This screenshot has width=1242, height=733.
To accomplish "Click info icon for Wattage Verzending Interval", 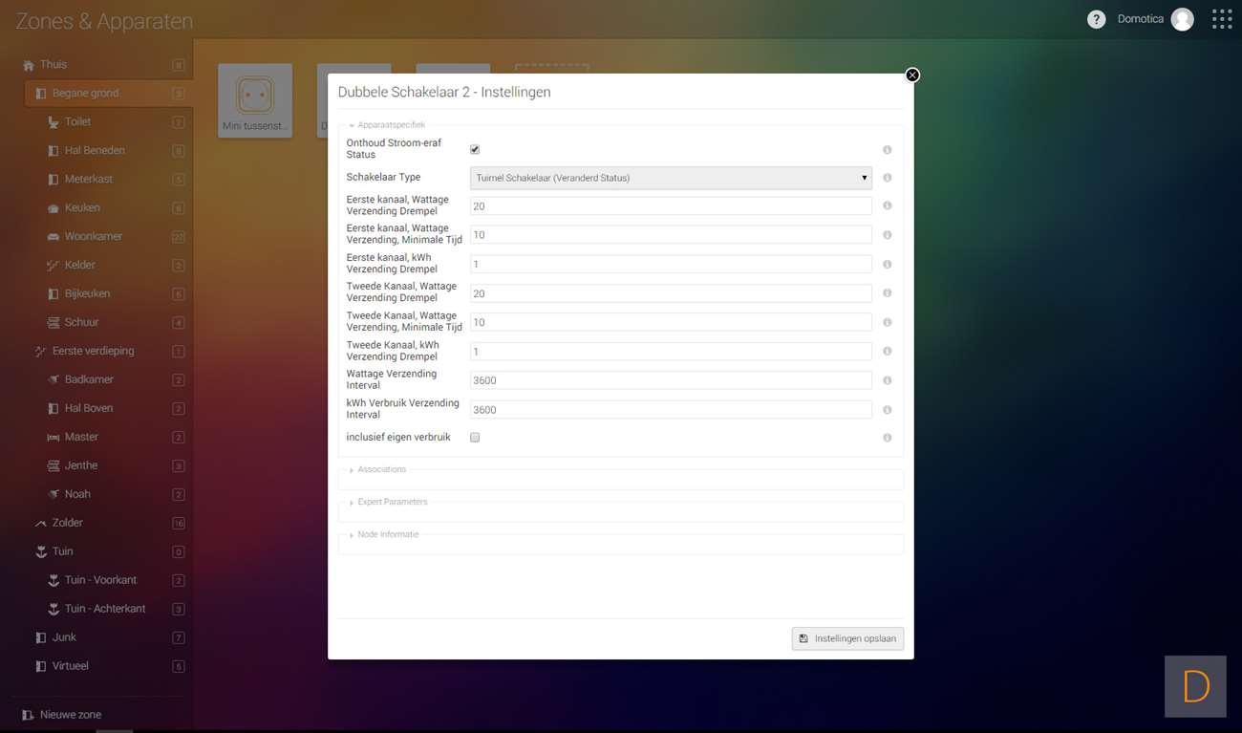I will point(887,380).
